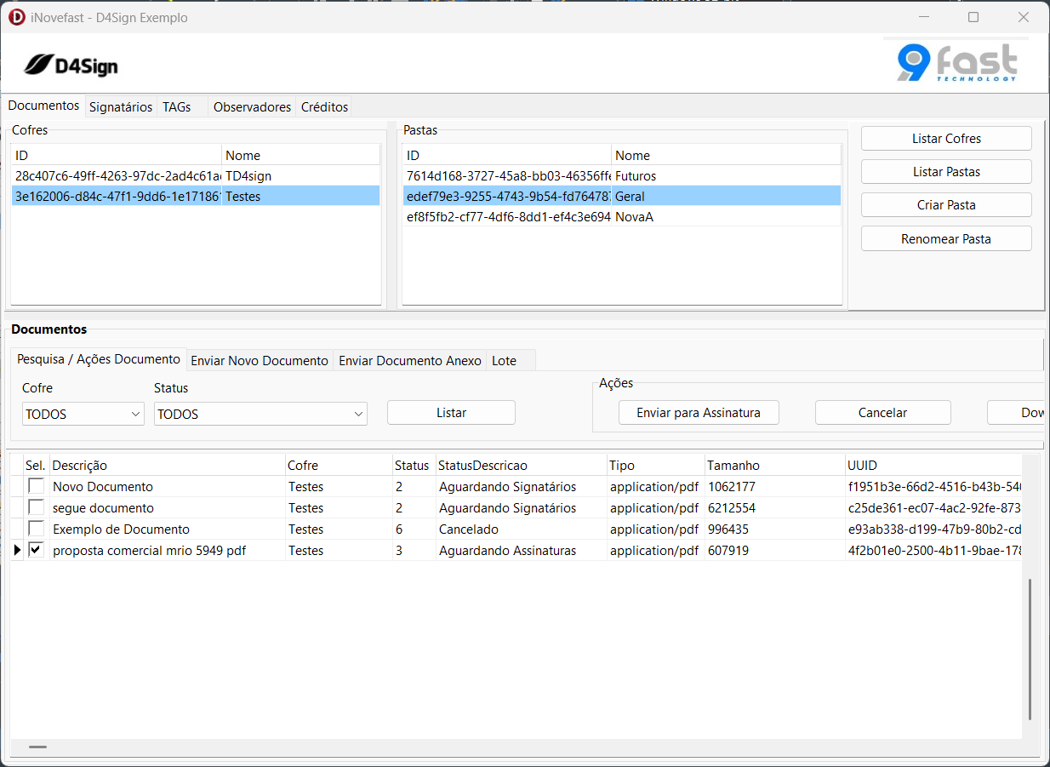This screenshot has height=767, width=1050.
Task: Click Pastas ID ef8f5fb2-cf77-4df6 cell
Action: click(507, 216)
